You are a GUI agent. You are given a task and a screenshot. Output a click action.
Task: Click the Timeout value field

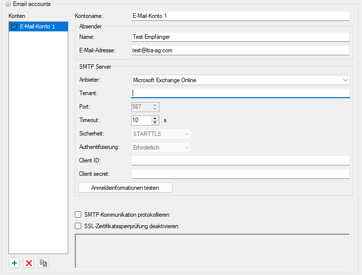(141, 120)
